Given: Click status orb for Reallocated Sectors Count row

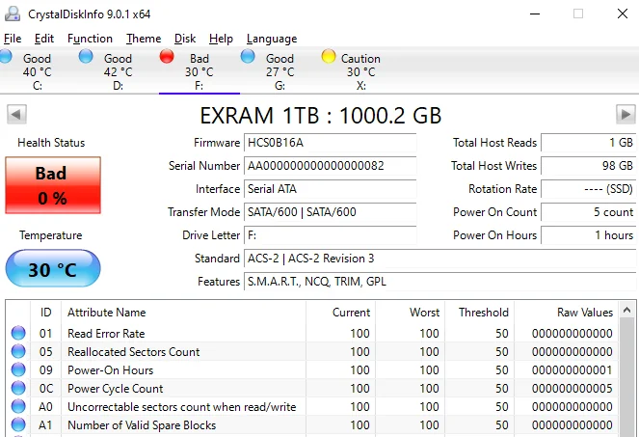Looking at the screenshot, I should pos(18,351).
